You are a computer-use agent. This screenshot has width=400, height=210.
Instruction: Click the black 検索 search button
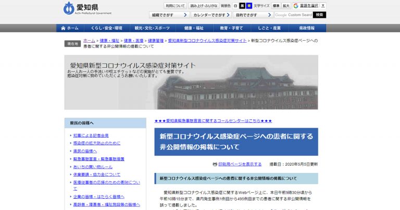pos(319,15)
